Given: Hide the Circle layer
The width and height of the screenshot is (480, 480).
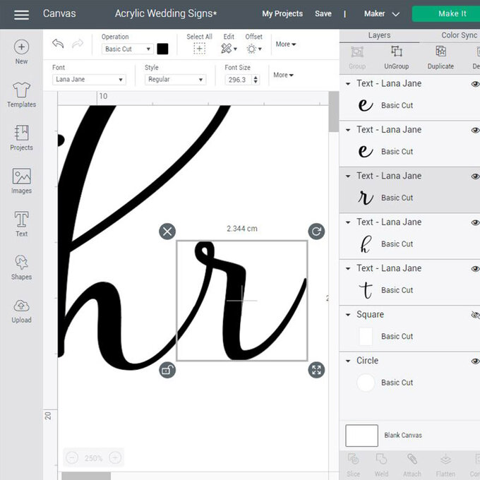Looking at the screenshot, I should click(x=475, y=361).
